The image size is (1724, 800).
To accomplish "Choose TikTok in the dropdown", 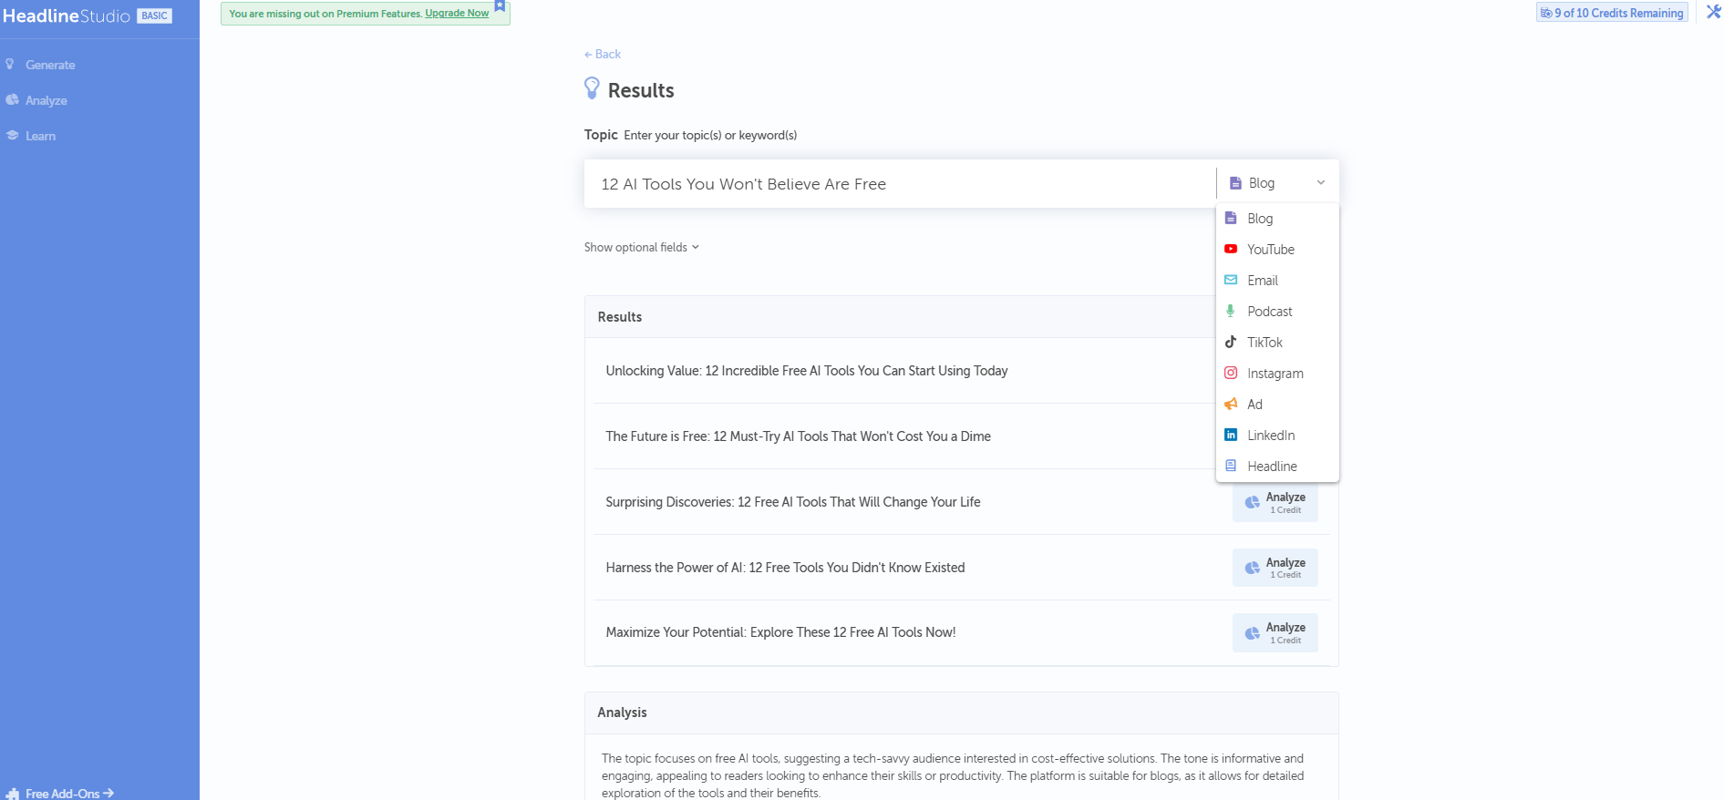I will tap(1277, 343).
